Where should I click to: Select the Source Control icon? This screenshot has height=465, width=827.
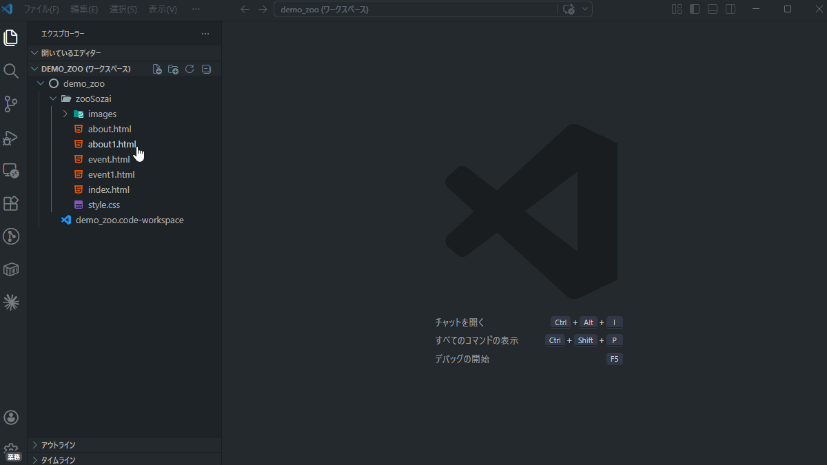click(x=11, y=104)
